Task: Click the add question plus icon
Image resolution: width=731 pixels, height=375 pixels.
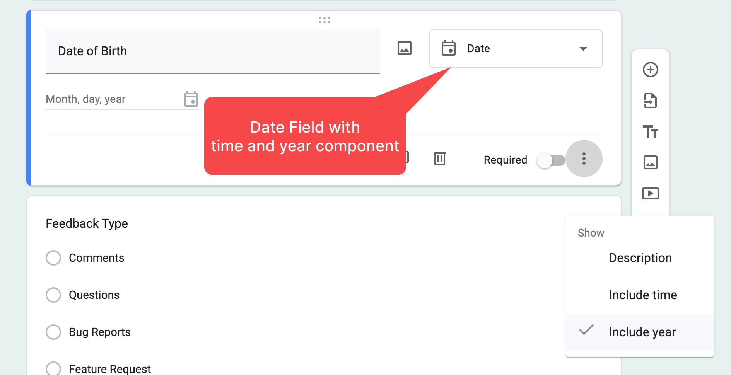Action: click(x=650, y=70)
